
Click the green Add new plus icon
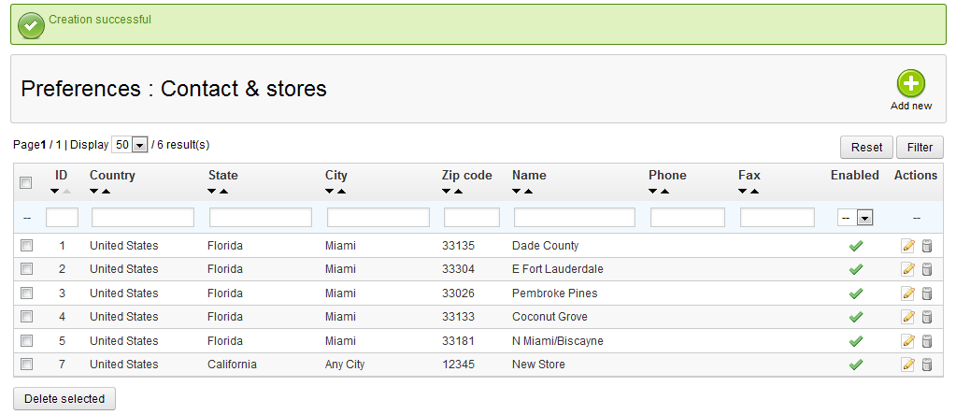pos(911,83)
